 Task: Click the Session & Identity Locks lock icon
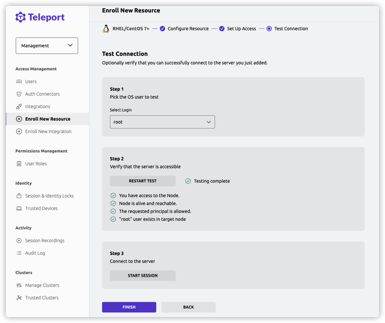pos(19,196)
